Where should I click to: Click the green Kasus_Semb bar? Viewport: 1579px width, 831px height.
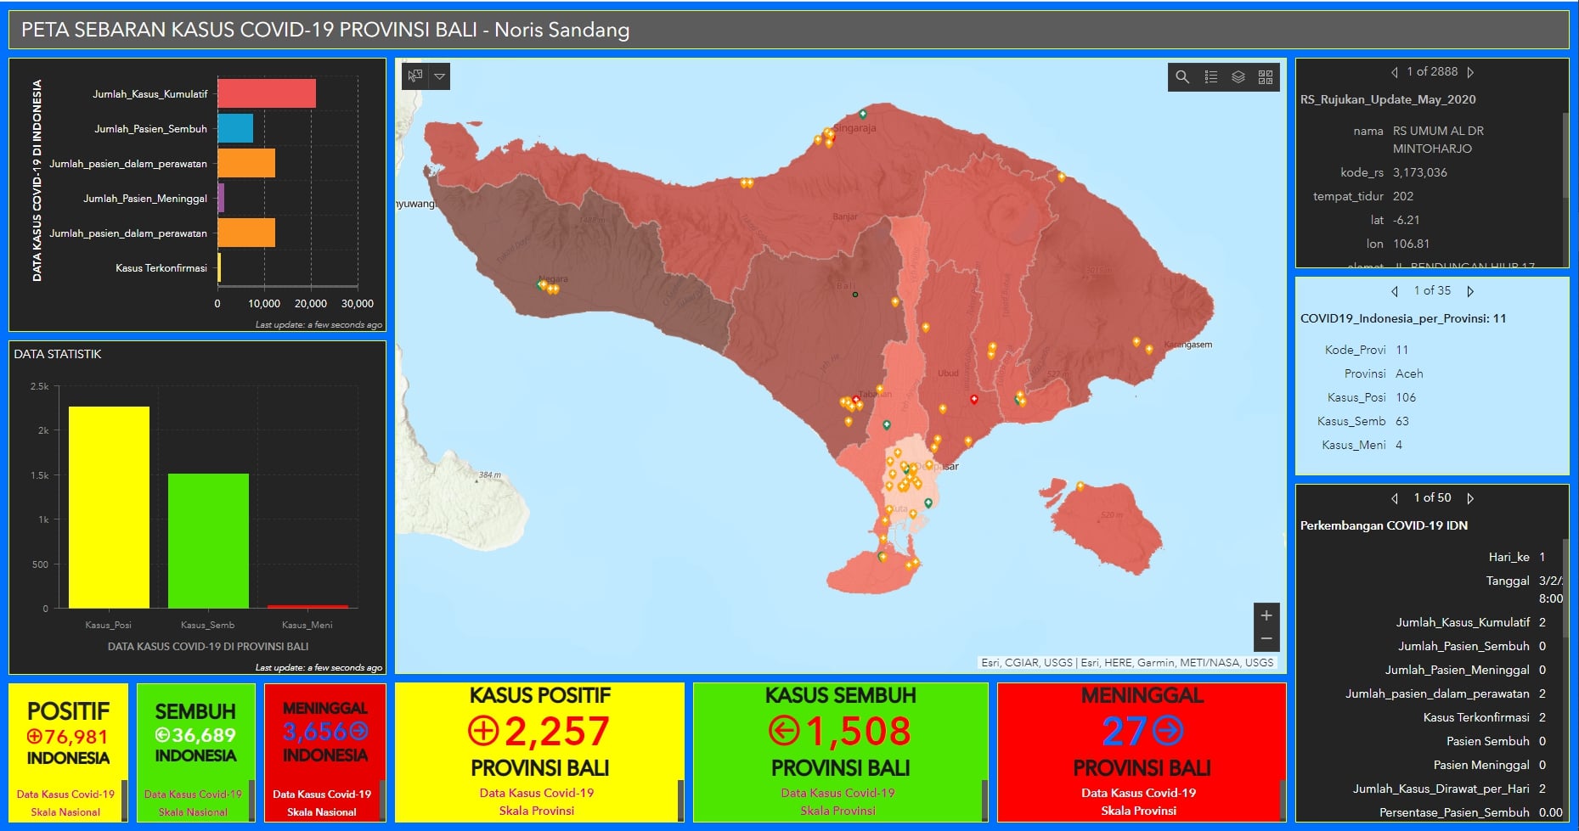[x=208, y=541]
